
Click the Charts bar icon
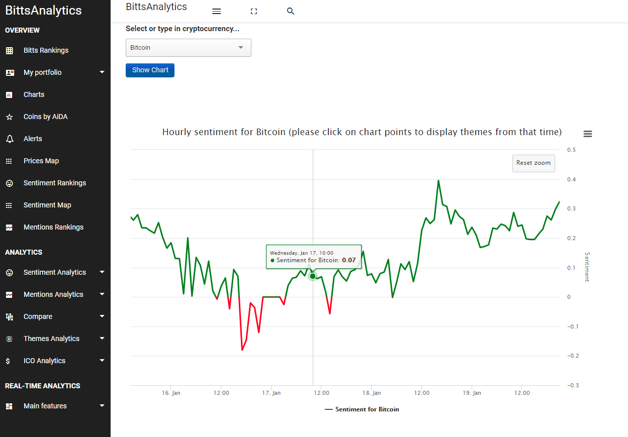(9, 94)
